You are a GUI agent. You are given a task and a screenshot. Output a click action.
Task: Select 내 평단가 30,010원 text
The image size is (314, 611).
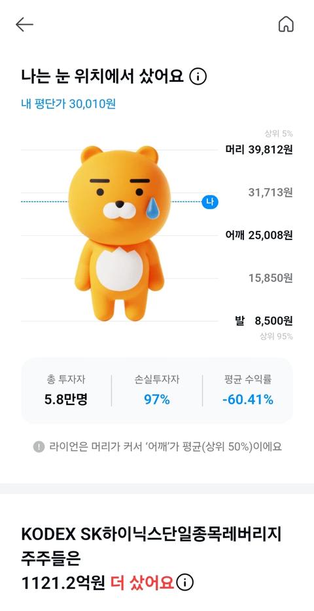point(69,104)
